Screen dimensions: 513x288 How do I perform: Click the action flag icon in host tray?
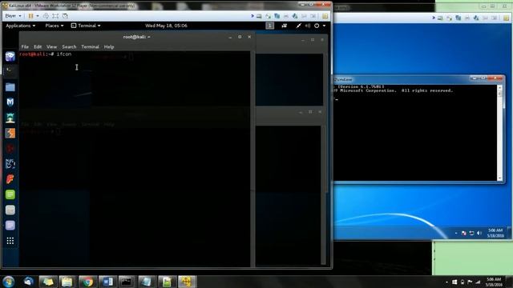(470, 282)
